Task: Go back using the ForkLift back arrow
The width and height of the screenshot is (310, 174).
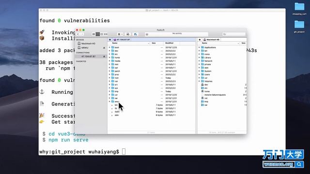Action: pos(78,34)
